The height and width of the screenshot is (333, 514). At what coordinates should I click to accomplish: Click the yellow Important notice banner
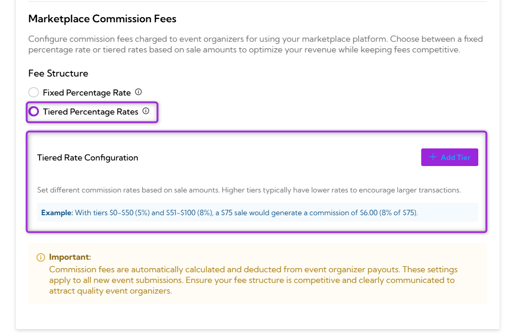coord(257,274)
